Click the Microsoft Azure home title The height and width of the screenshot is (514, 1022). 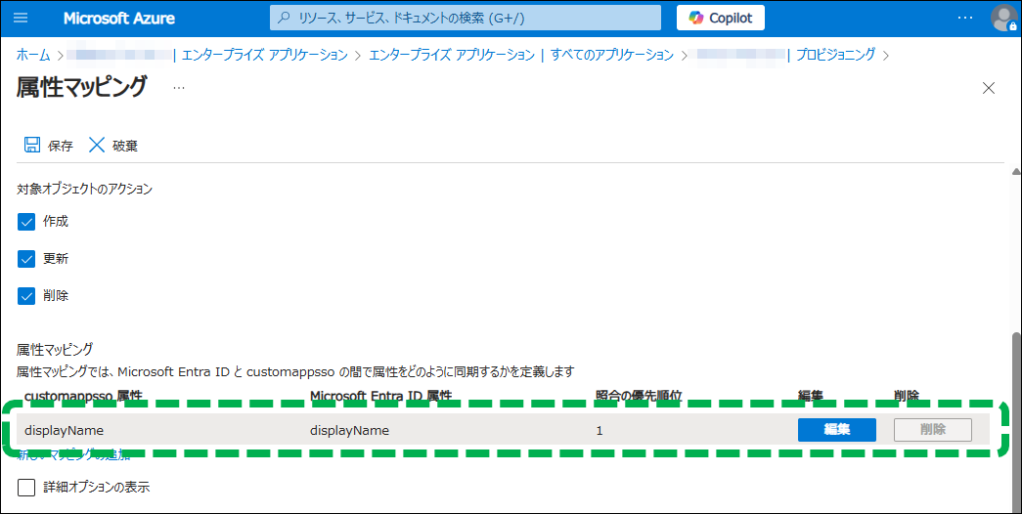coord(118,19)
